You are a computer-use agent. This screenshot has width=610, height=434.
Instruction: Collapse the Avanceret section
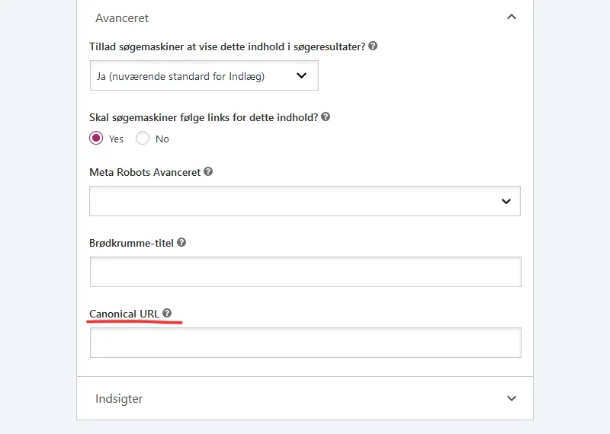(x=512, y=17)
